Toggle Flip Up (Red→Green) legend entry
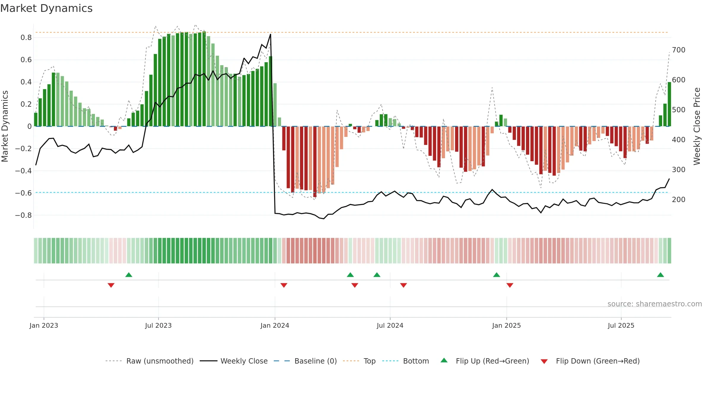This screenshot has height=400, width=712. point(485,361)
